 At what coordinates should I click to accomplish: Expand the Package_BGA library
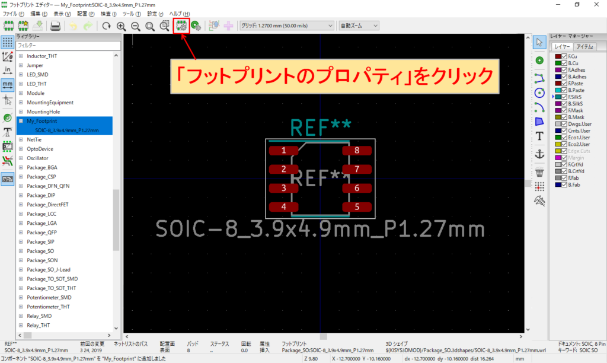point(21,168)
